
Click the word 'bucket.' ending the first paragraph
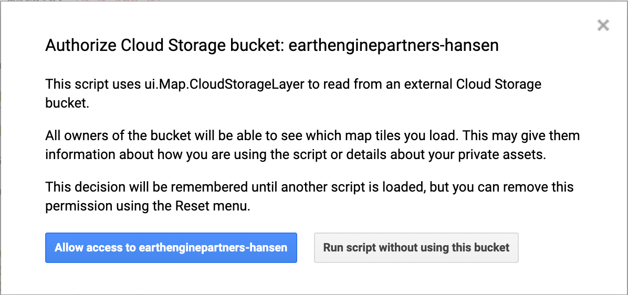[x=67, y=103]
